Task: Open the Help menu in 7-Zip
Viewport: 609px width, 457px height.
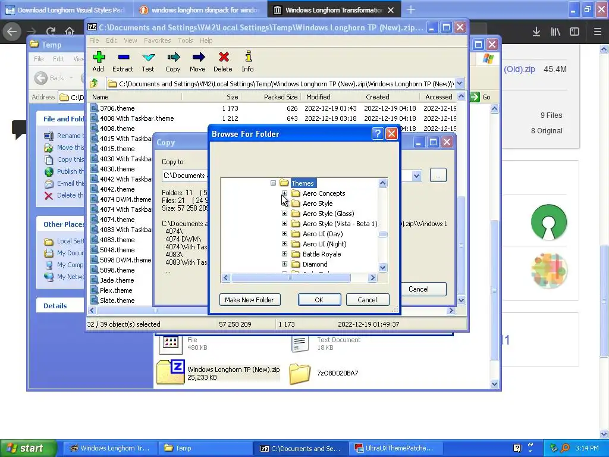Action: click(x=206, y=40)
